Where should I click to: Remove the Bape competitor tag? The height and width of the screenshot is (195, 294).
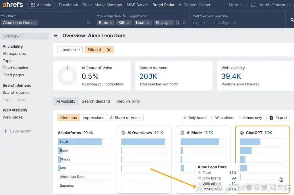(x=111, y=23)
